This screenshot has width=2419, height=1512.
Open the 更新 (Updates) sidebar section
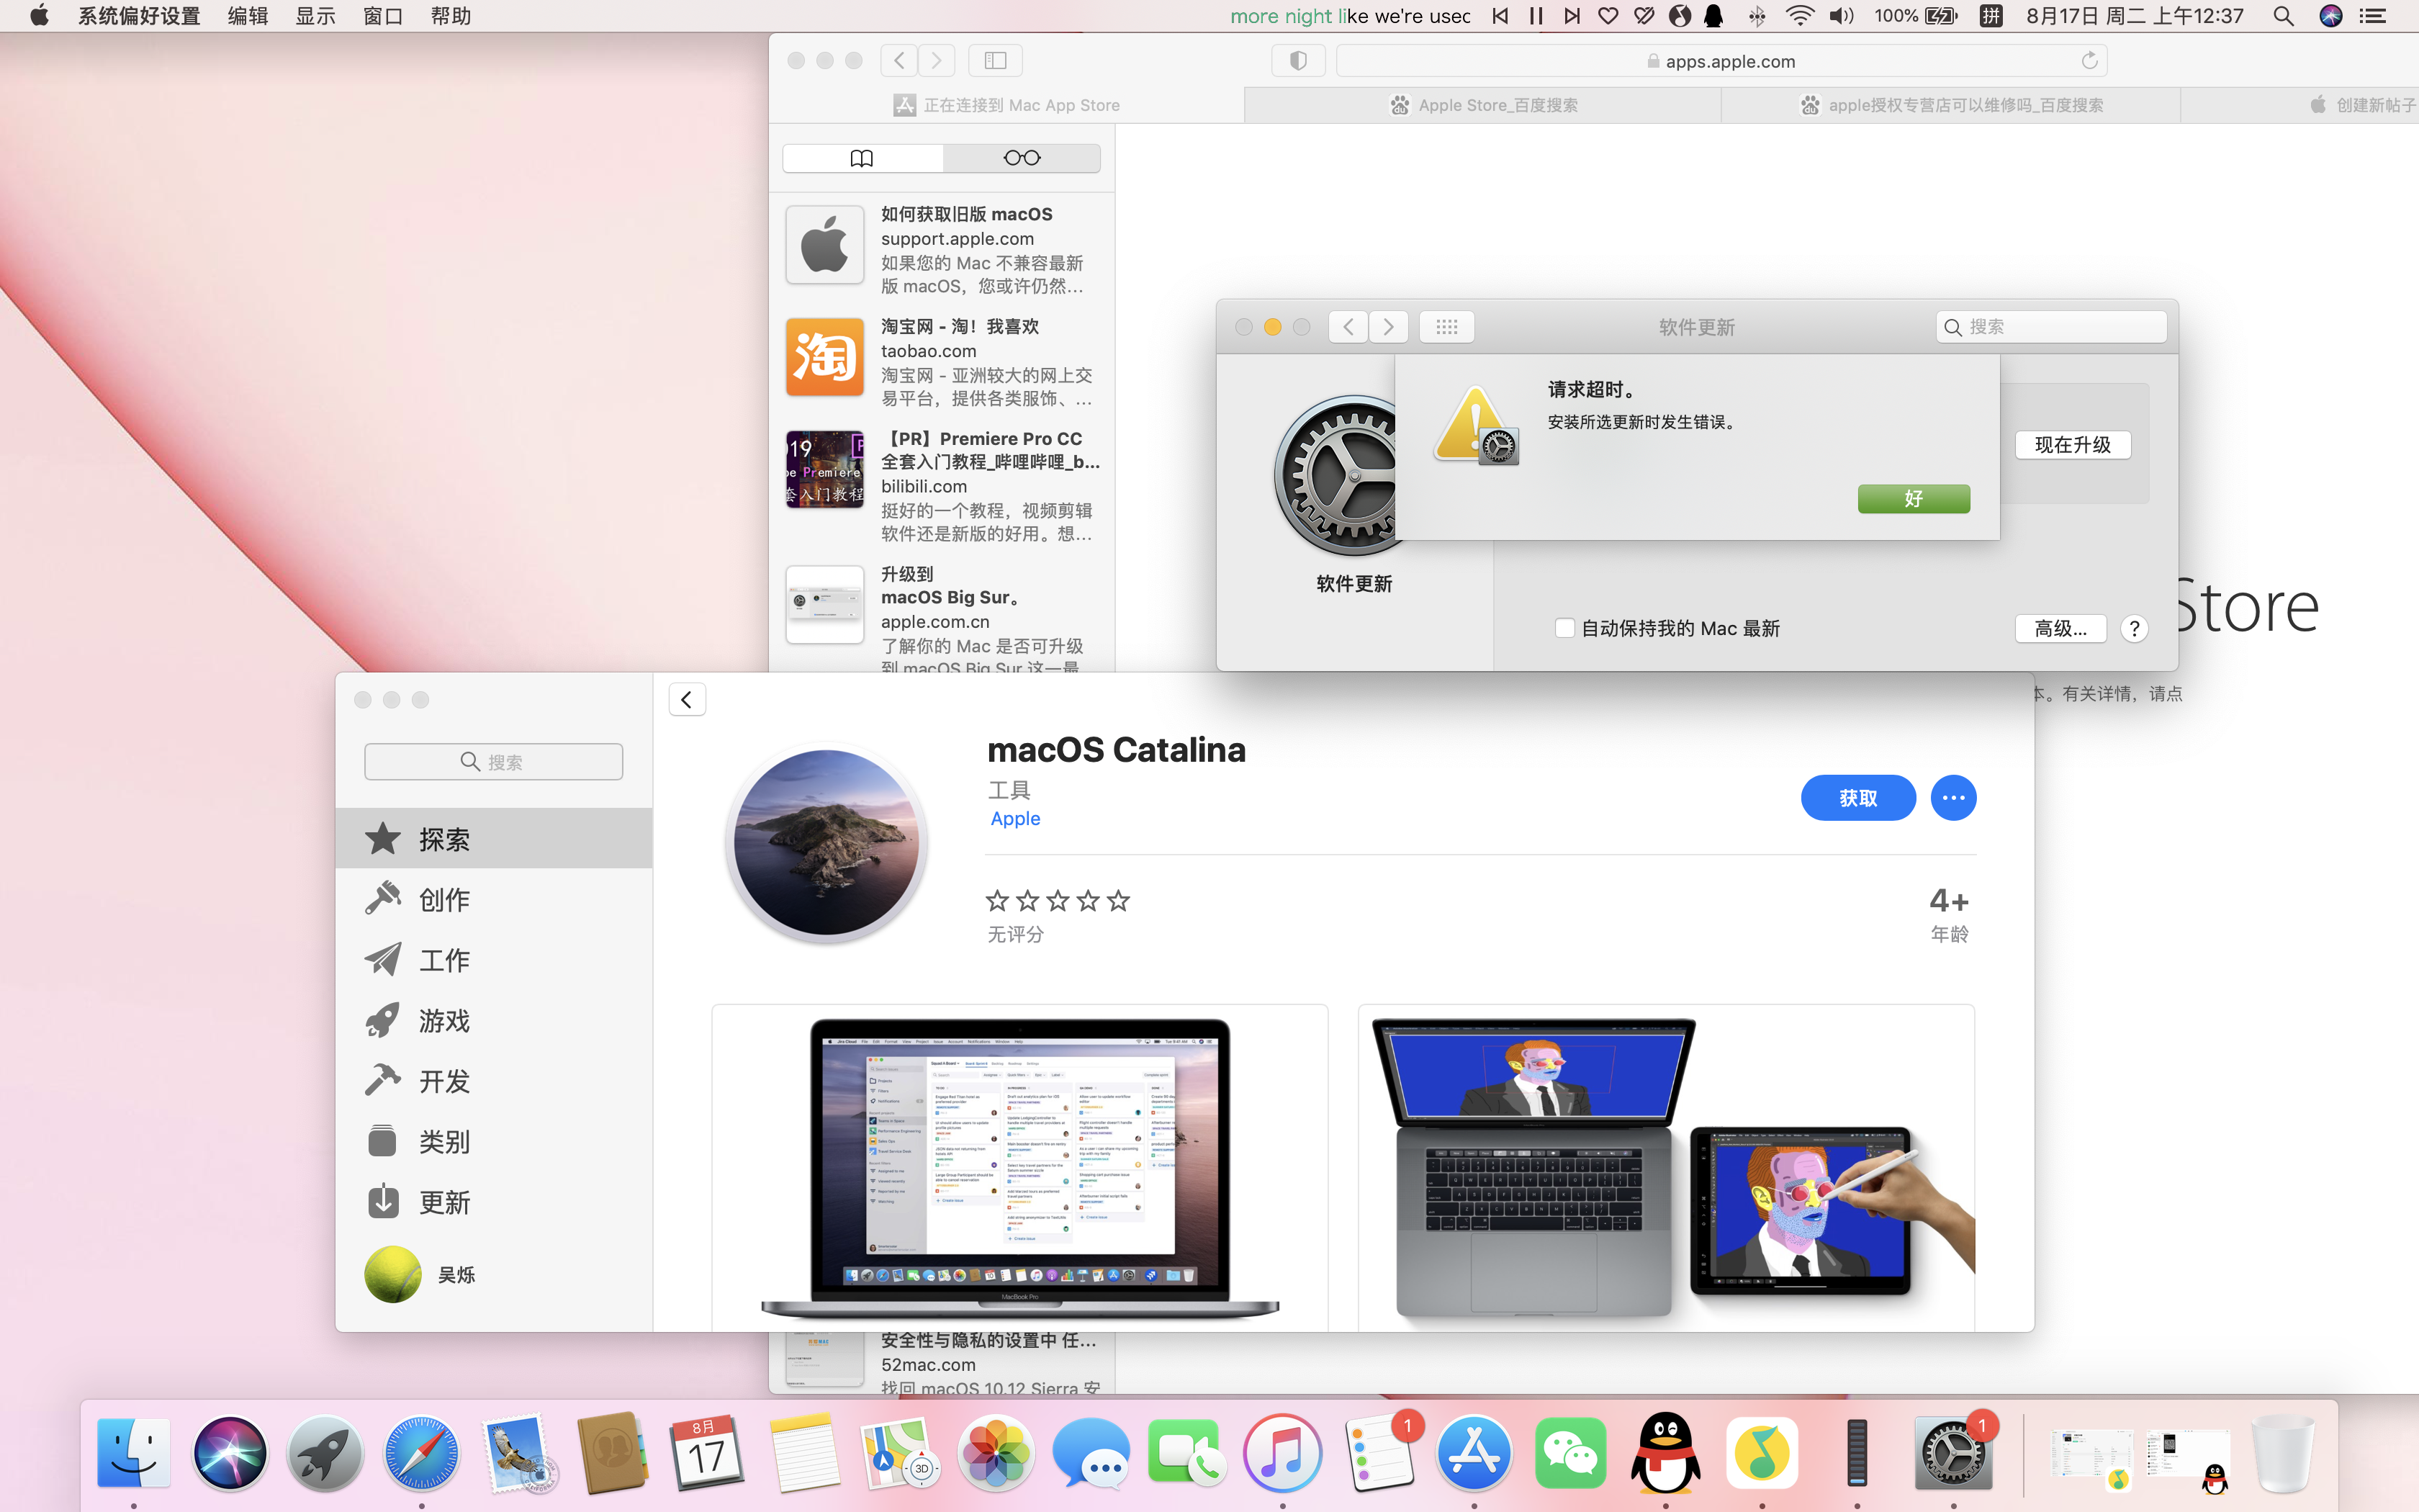[443, 1202]
